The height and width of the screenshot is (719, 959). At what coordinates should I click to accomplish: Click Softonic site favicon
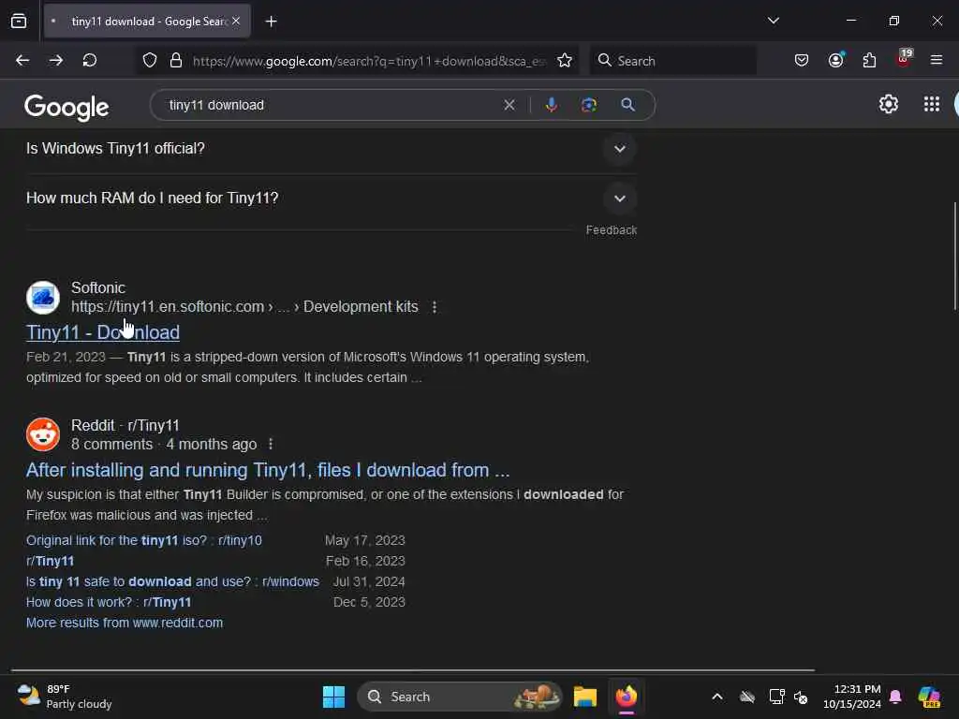[x=43, y=298]
